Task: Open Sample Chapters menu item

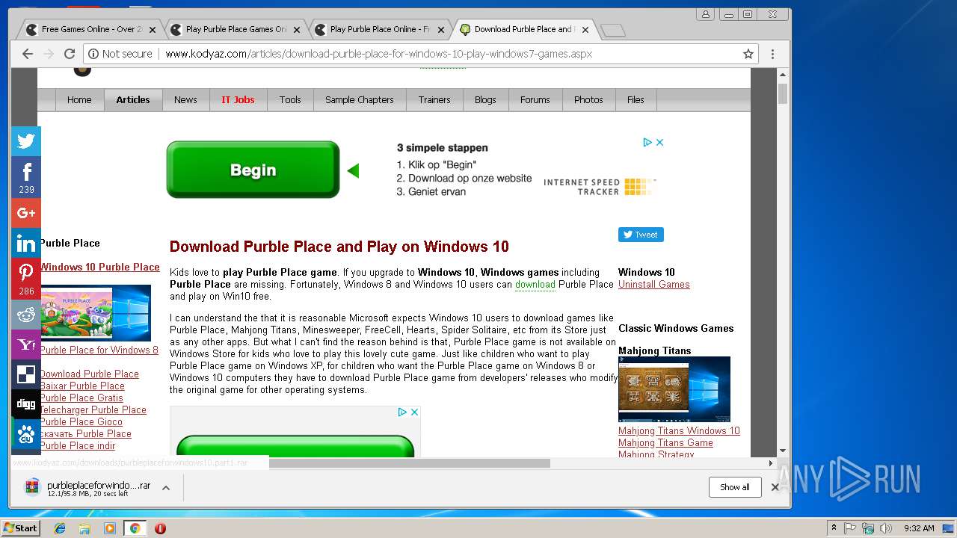Action: click(359, 100)
